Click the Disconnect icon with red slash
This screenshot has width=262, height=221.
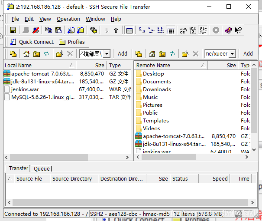[36, 30]
